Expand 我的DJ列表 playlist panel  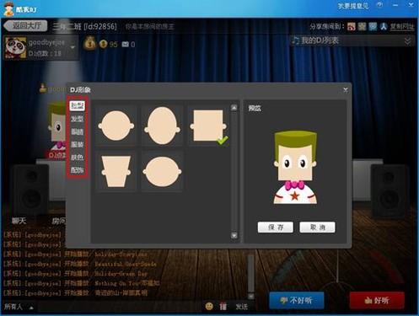pyautogui.click(x=407, y=41)
